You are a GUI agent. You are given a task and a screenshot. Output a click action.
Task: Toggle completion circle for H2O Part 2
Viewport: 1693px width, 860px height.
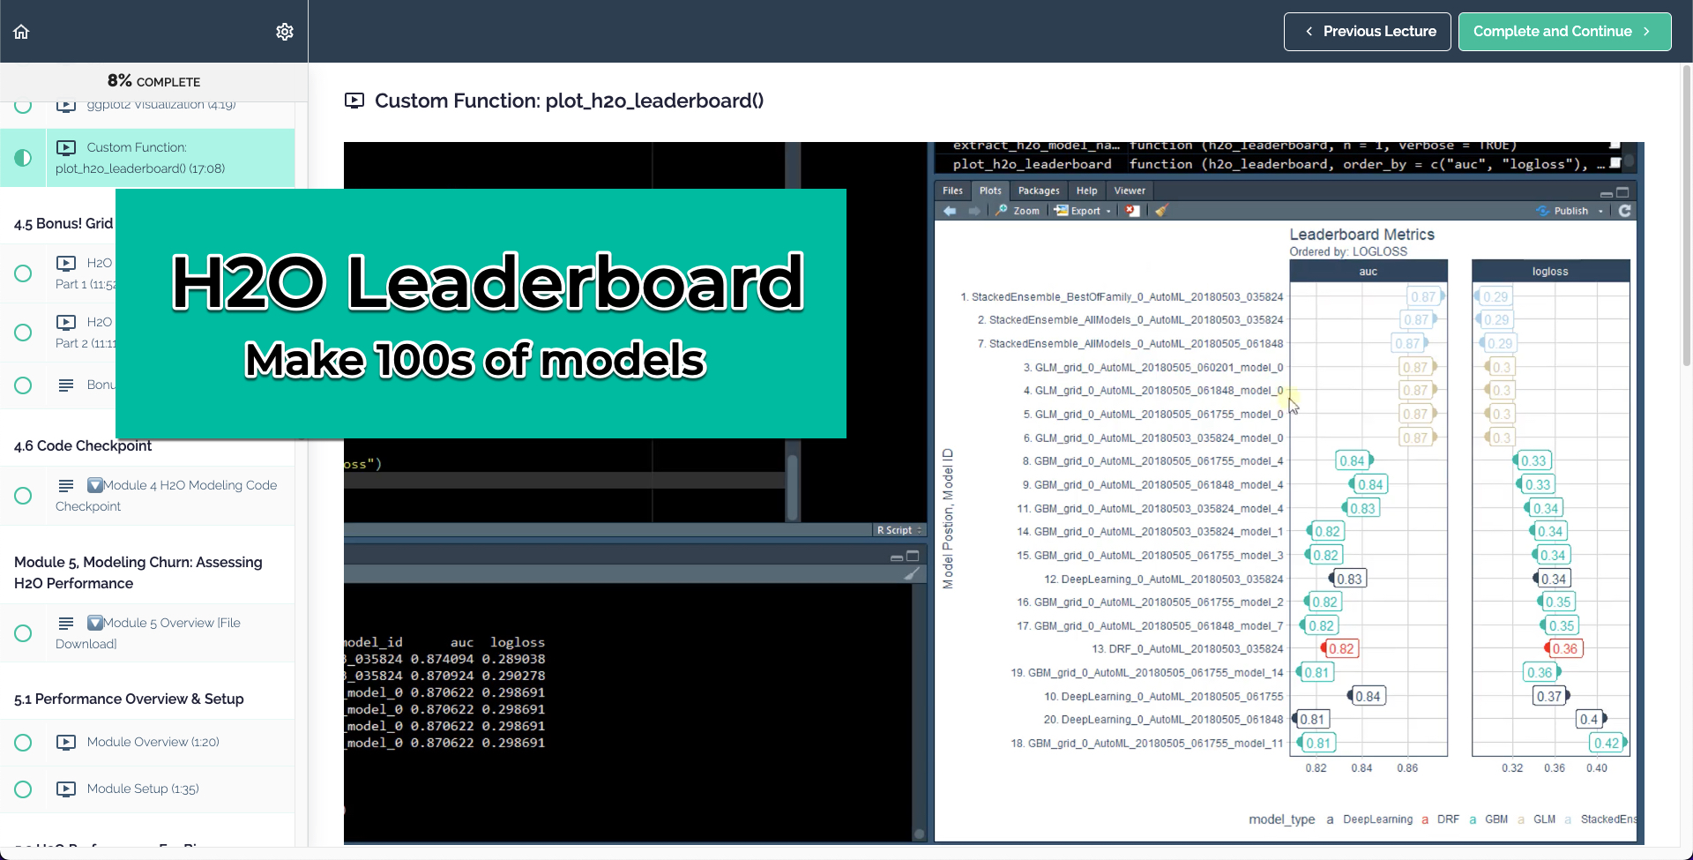tap(23, 333)
